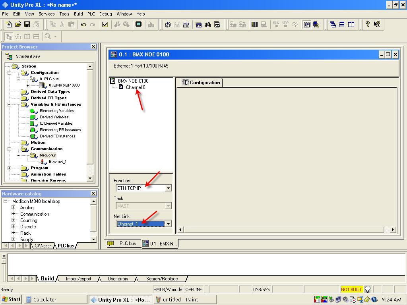Click the NOT BUILT status indicator
Screen dimensions: 407x305
click(351, 290)
